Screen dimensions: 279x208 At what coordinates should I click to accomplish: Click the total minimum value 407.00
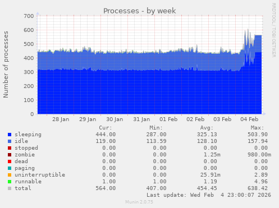click(157, 188)
